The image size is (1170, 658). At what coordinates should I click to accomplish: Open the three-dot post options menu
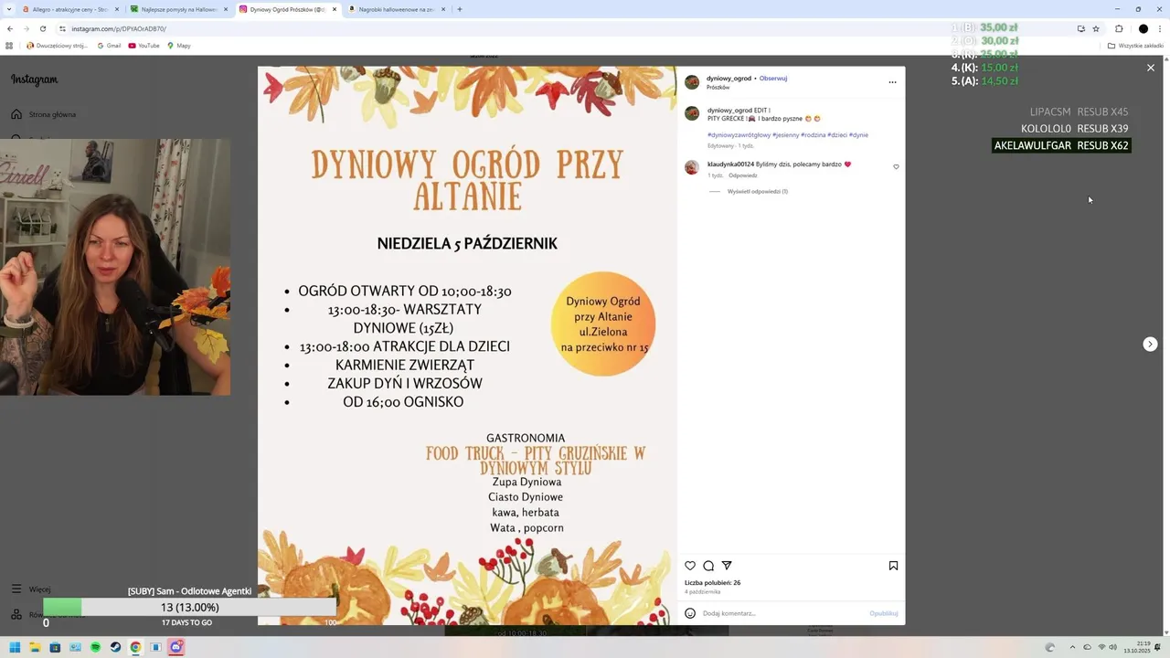point(892,82)
